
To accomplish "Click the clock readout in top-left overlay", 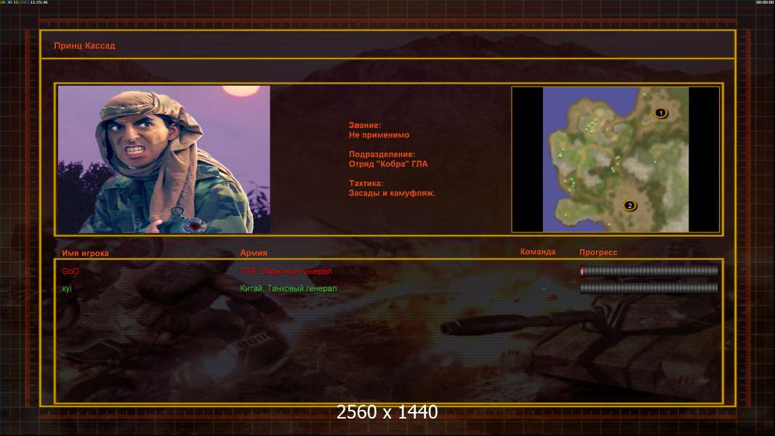I will [39, 2].
